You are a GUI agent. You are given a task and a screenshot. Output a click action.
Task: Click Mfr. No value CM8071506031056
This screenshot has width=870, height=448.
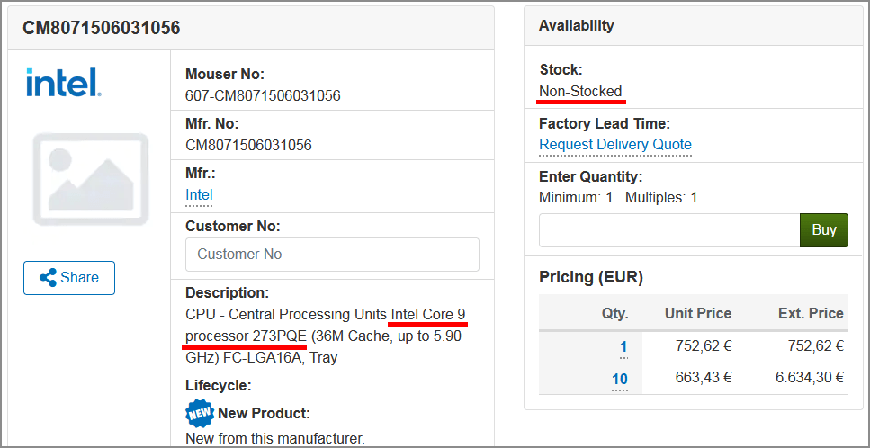(248, 145)
